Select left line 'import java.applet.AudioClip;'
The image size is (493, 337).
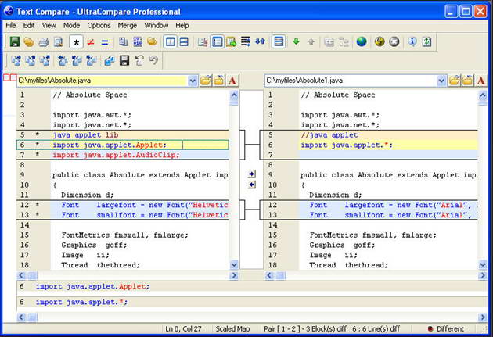click(116, 155)
